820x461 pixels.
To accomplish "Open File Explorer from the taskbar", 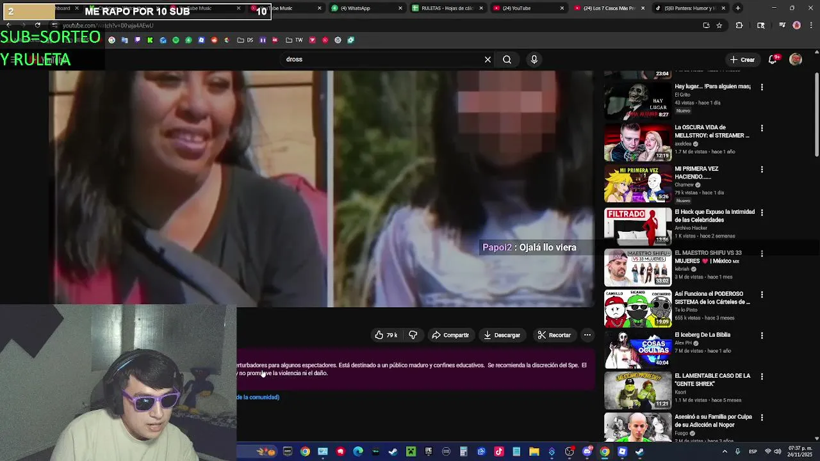I will [x=534, y=451].
